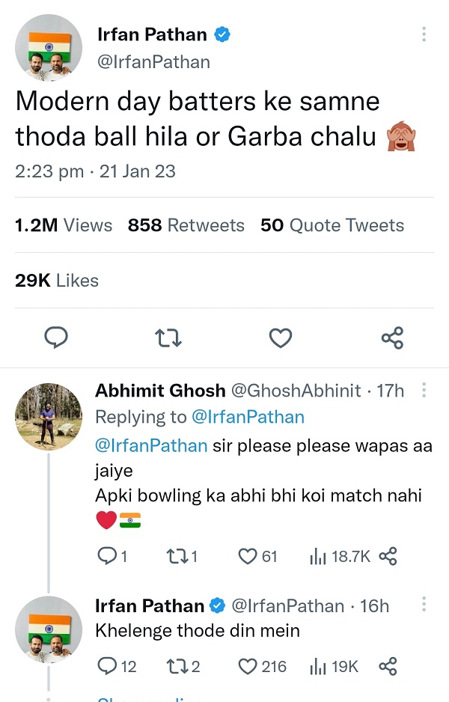Share Irfan Pathan's main tweet

pos(392,338)
